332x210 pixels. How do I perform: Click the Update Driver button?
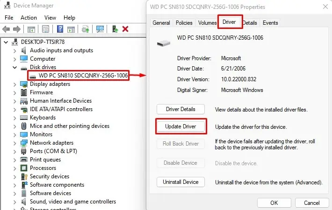[x=180, y=126]
